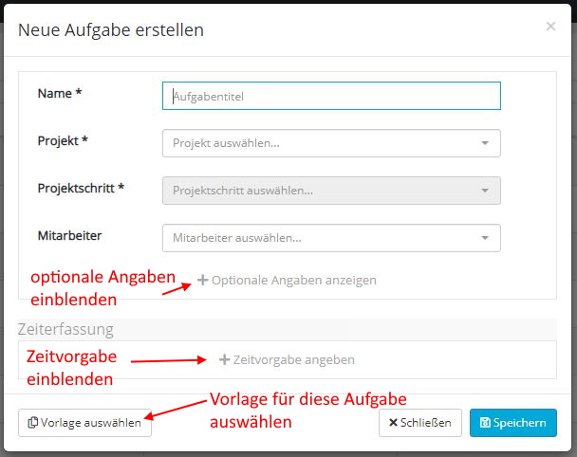The height and width of the screenshot is (457, 577).
Task: Click the 'Zeiterfassung' section heading
Action: point(65,329)
